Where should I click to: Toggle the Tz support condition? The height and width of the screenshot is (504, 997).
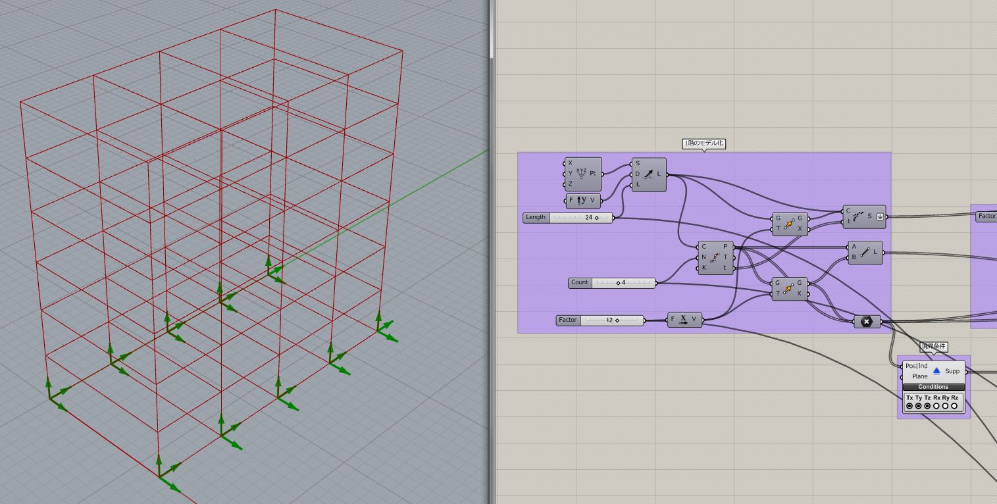[x=927, y=406]
